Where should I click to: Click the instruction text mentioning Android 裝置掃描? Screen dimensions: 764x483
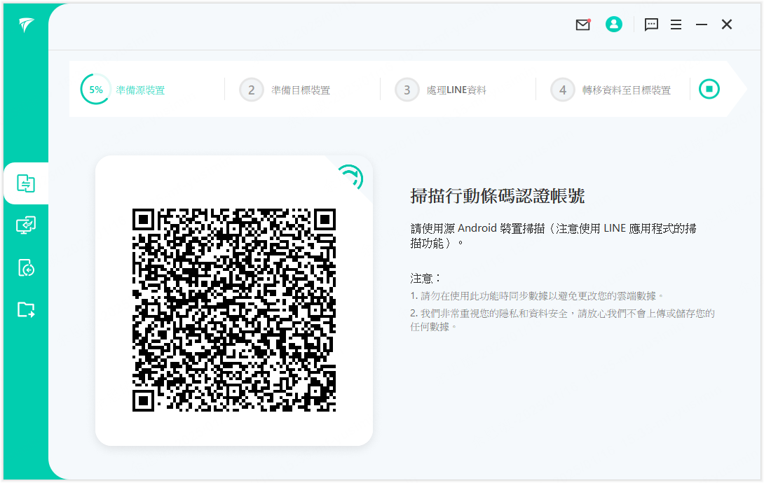pyautogui.click(x=553, y=235)
